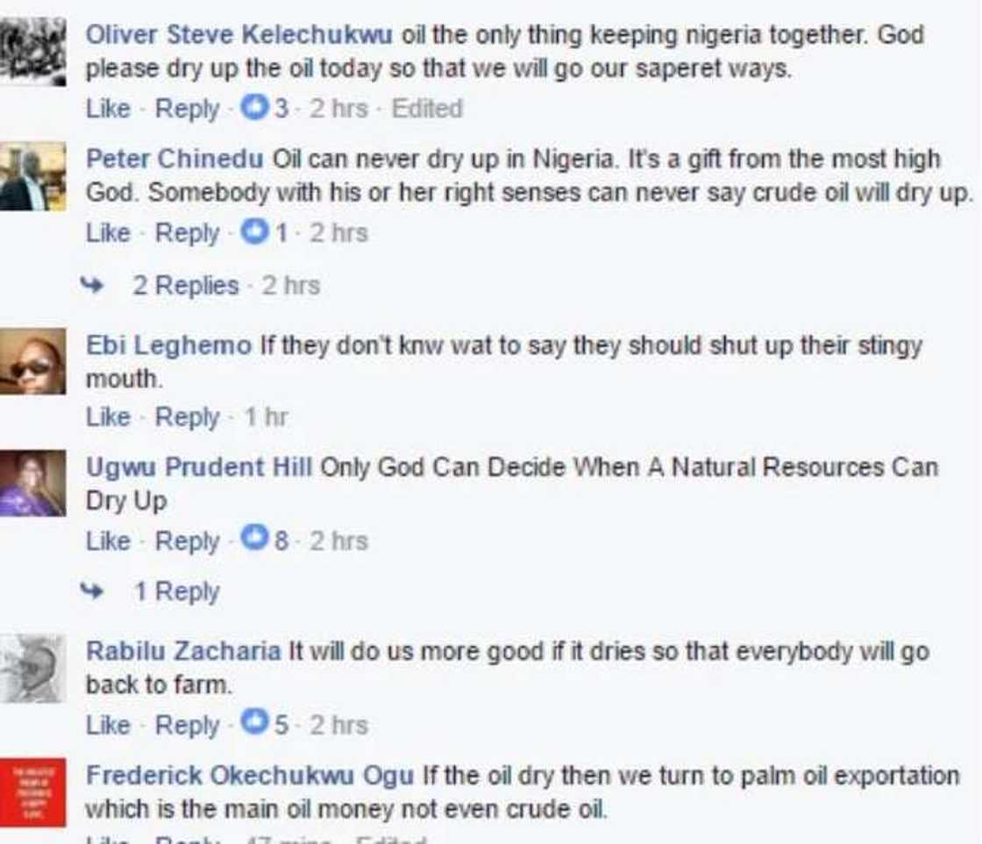This screenshot has width=982, height=844.
Task: Open Oliver Steve Kelechukwu's profile picture
Action: pyautogui.click(x=32, y=51)
